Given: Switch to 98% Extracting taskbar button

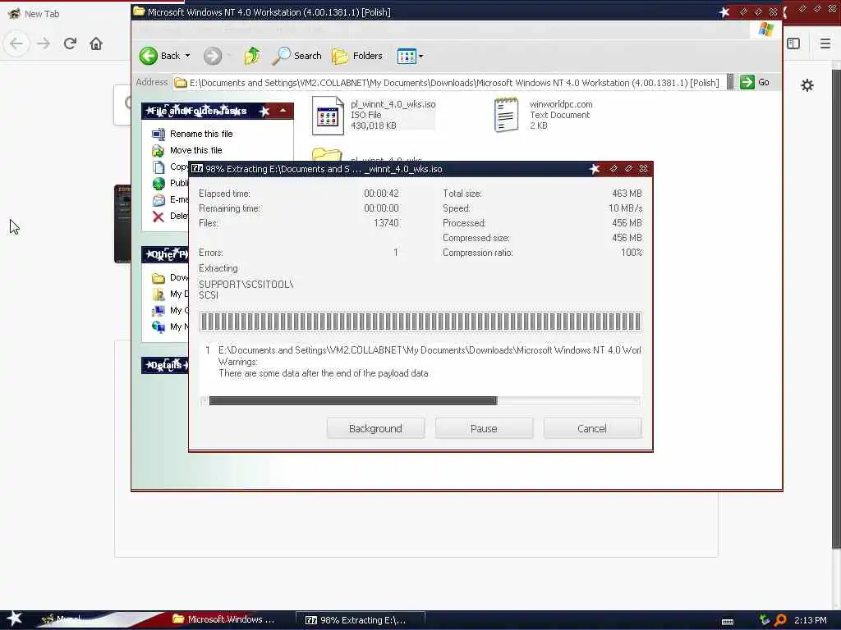Looking at the screenshot, I should point(360,620).
